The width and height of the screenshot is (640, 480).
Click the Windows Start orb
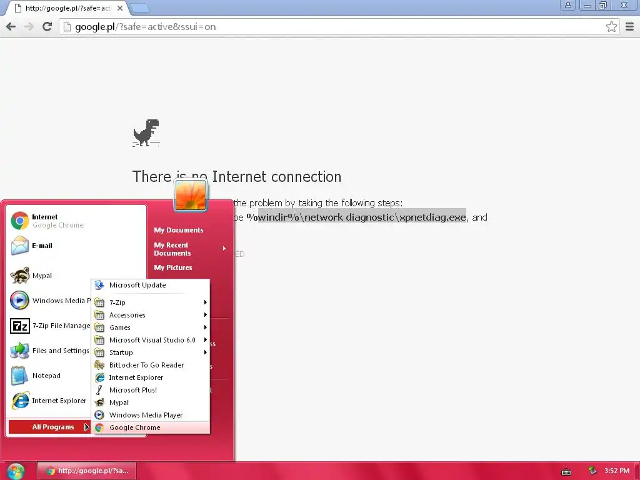coord(16,471)
